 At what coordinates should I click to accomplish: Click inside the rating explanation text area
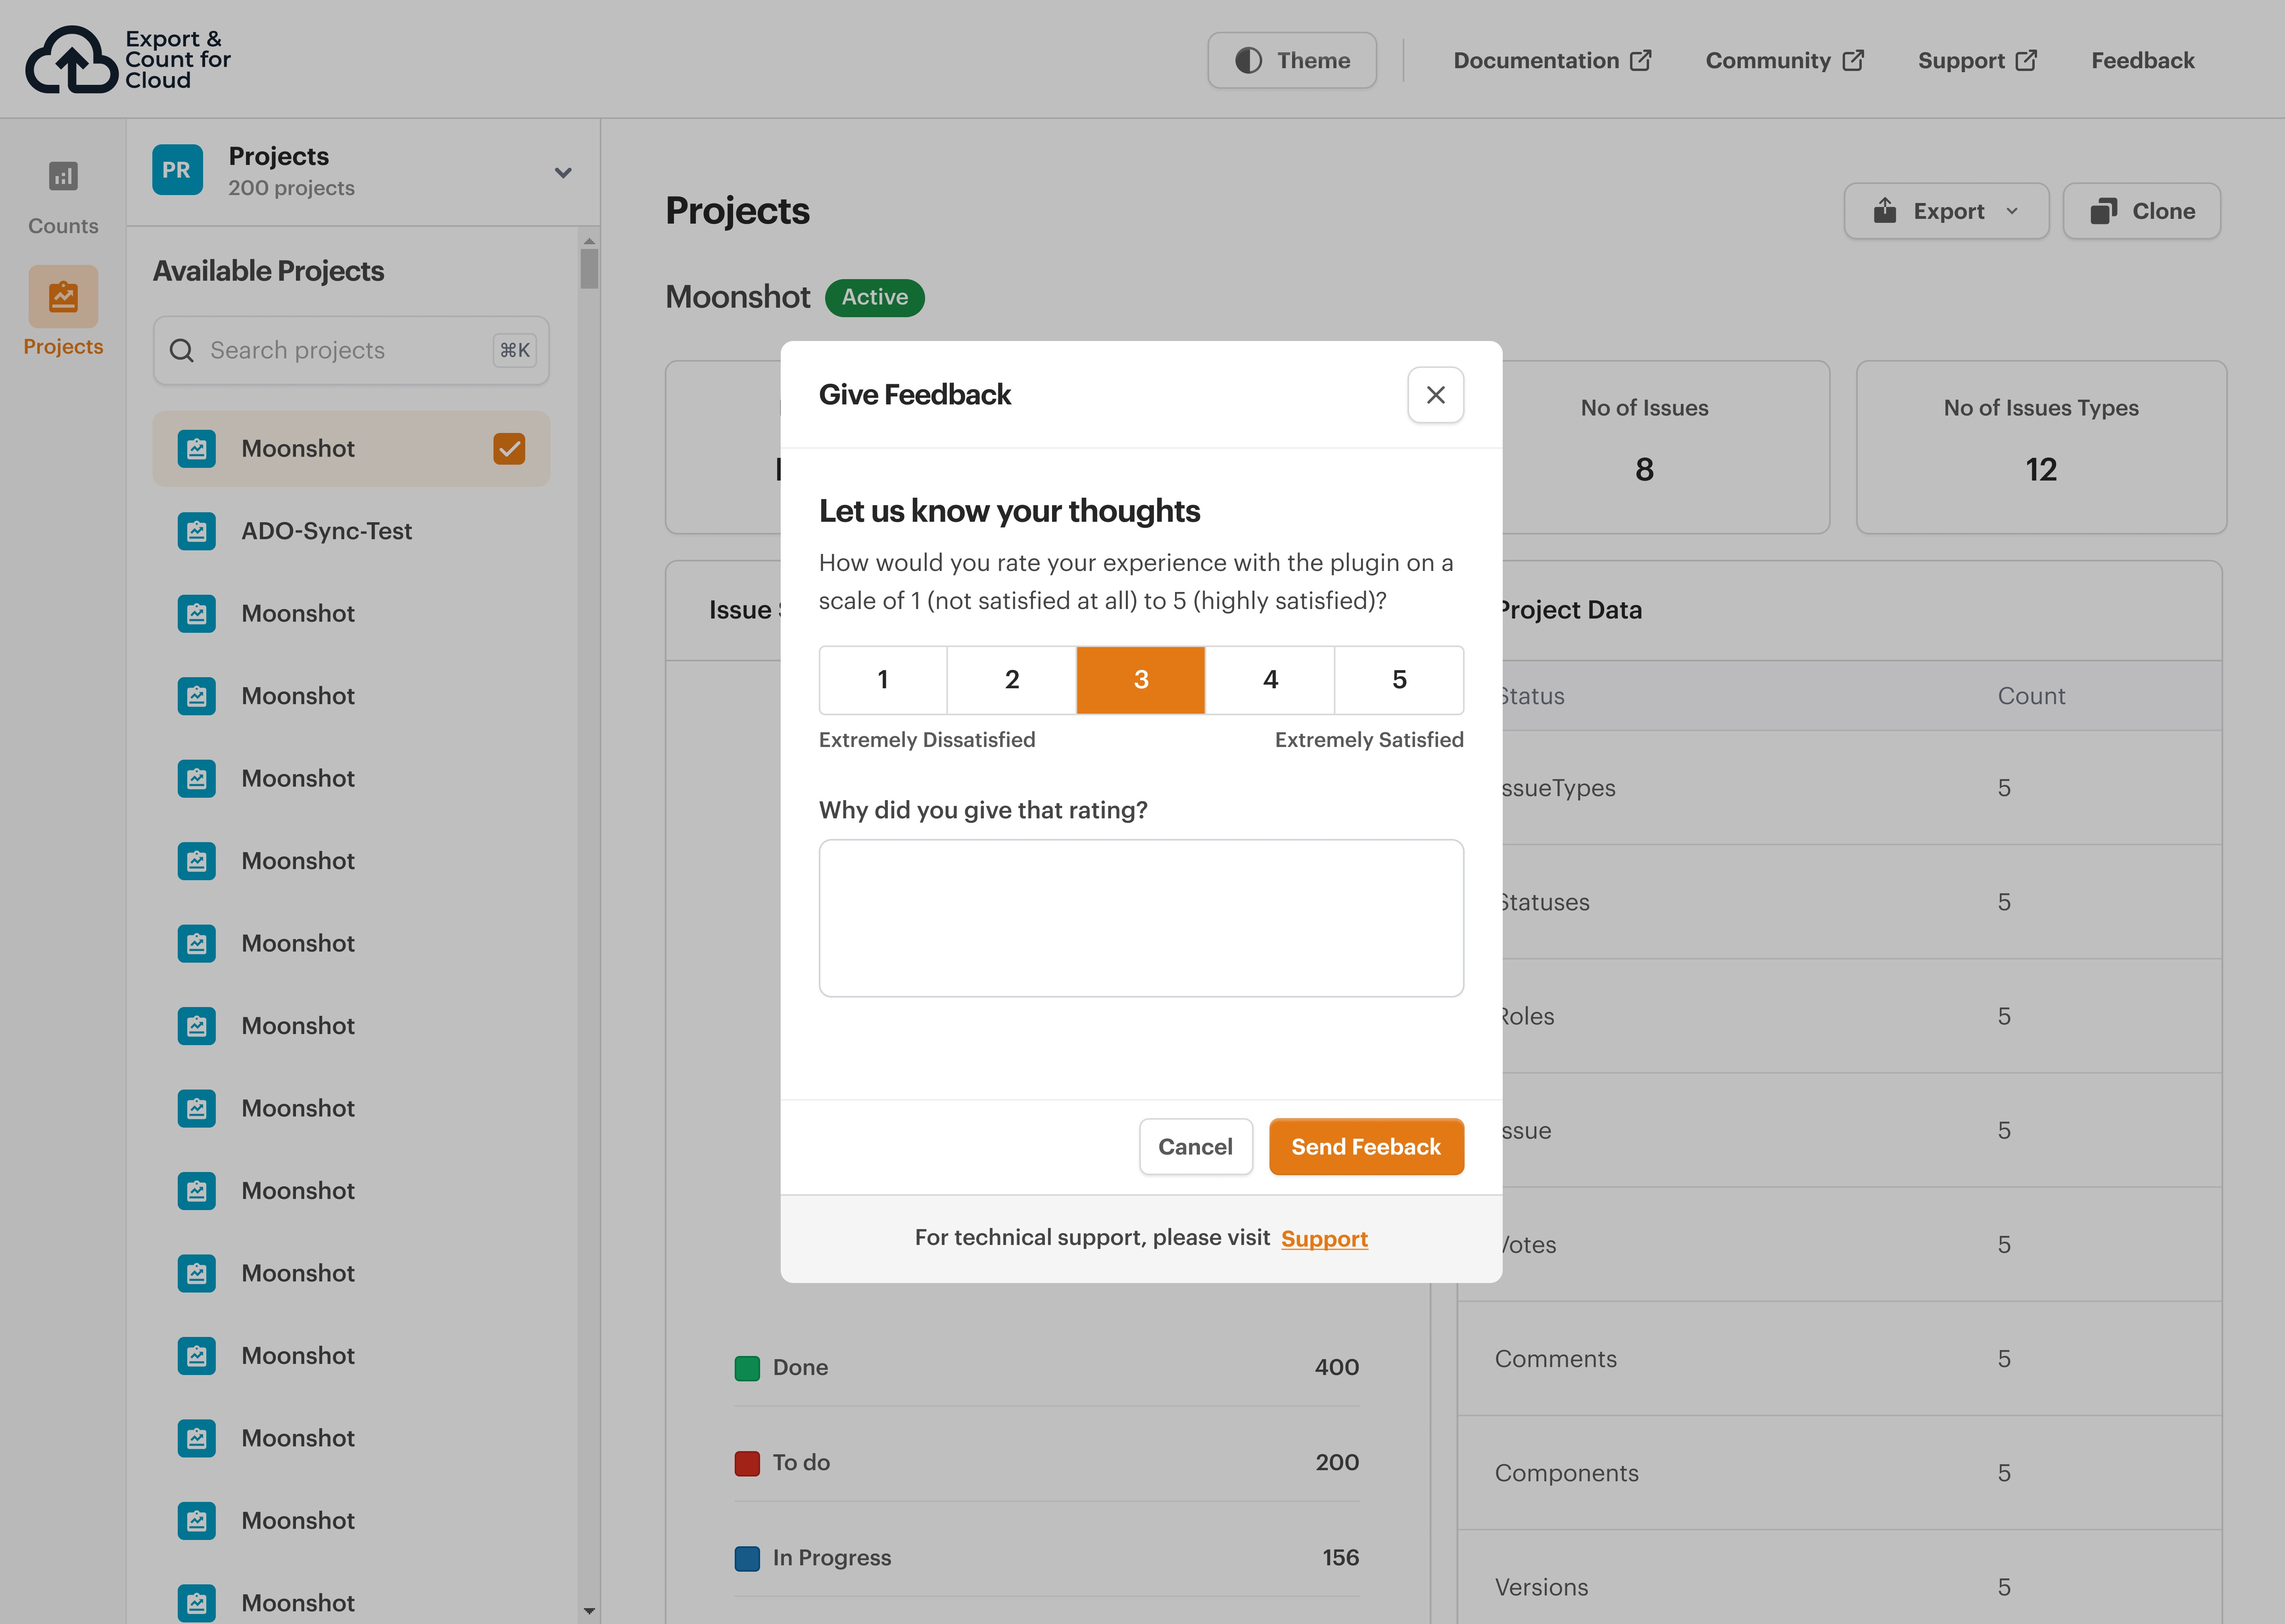coord(1141,917)
